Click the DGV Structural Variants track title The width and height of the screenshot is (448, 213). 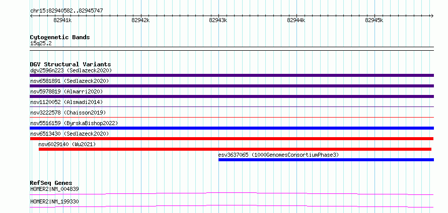click(x=70, y=64)
